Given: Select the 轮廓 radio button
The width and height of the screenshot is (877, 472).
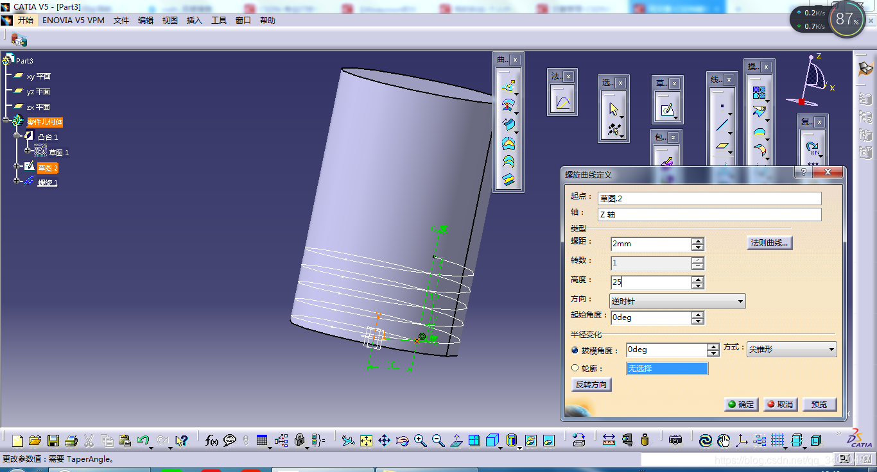Looking at the screenshot, I should coord(575,368).
